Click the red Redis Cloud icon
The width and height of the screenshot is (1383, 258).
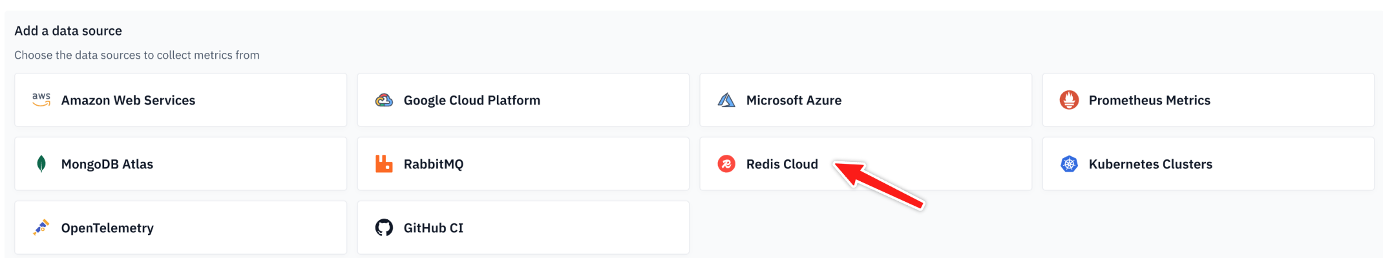pos(726,164)
